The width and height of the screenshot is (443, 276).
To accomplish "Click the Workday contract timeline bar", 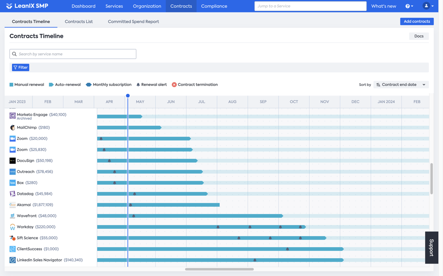I will point(201,227).
